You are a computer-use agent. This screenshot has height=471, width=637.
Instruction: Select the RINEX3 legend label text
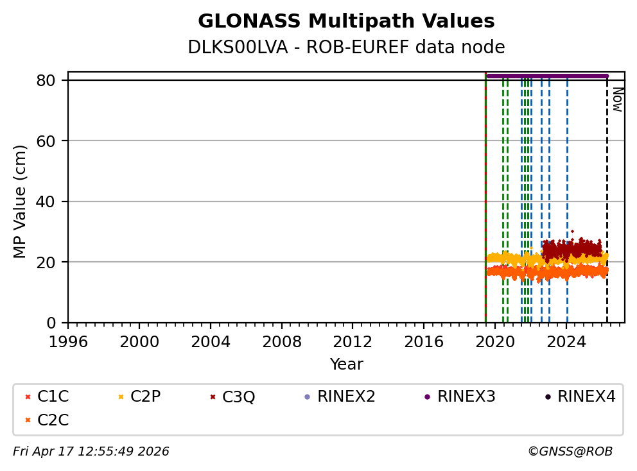[466, 397]
